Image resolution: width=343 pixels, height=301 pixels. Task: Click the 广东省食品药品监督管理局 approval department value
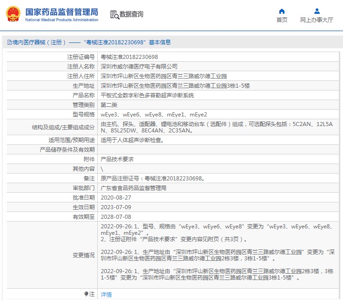133,188
